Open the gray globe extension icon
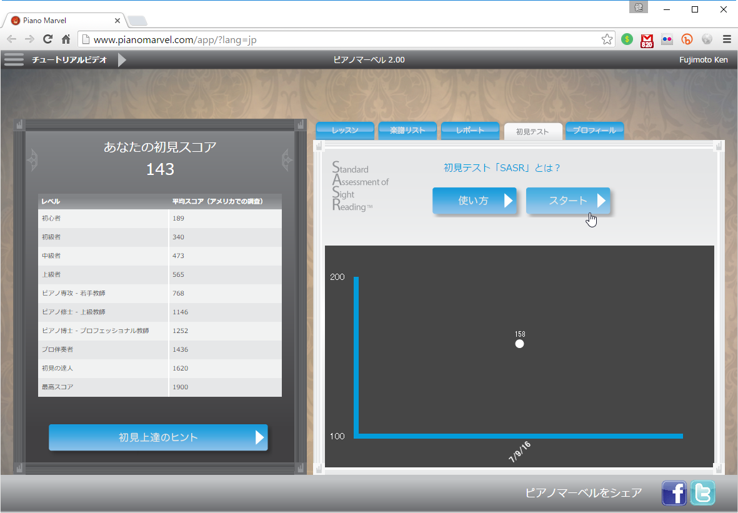 click(707, 39)
